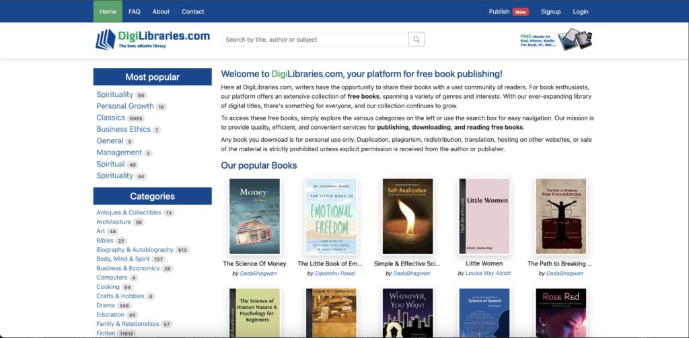Viewport: 689px width, 338px height.
Task: Open the FAQ page
Action: tap(135, 11)
